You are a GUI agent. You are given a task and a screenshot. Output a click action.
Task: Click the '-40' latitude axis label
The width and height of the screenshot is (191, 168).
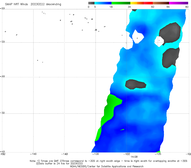pos(2,151)
